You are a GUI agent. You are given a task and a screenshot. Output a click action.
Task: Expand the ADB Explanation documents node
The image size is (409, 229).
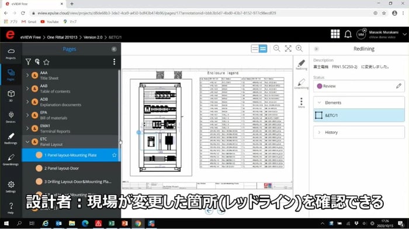pyautogui.click(x=27, y=102)
